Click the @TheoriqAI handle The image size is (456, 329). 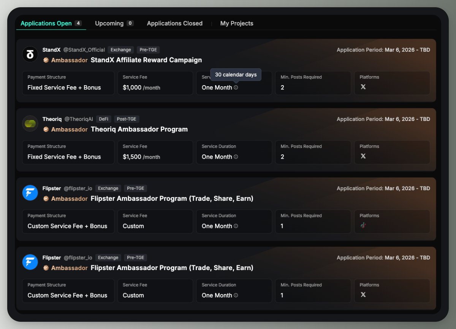point(79,119)
